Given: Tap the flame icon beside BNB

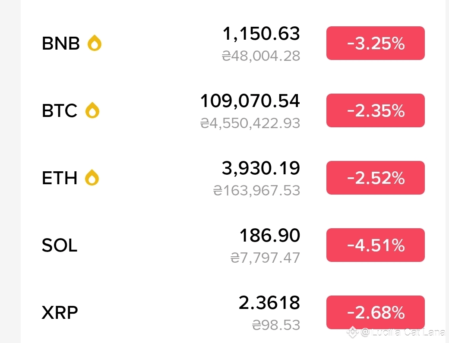Looking at the screenshot, I should [x=95, y=43].
